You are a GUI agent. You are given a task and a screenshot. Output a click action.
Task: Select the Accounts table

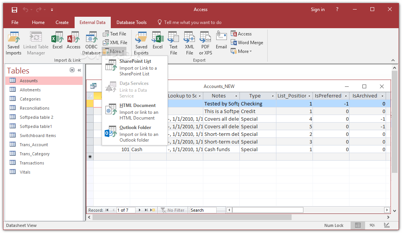point(44,81)
